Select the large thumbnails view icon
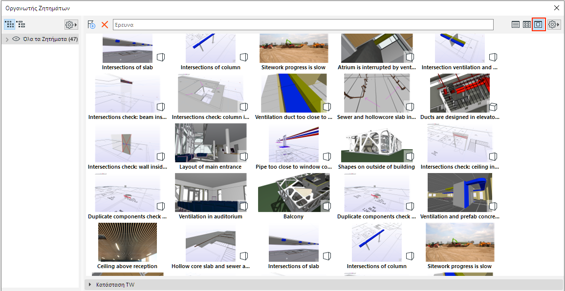Image resolution: width=565 pixels, height=291 pixels. pos(538,24)
